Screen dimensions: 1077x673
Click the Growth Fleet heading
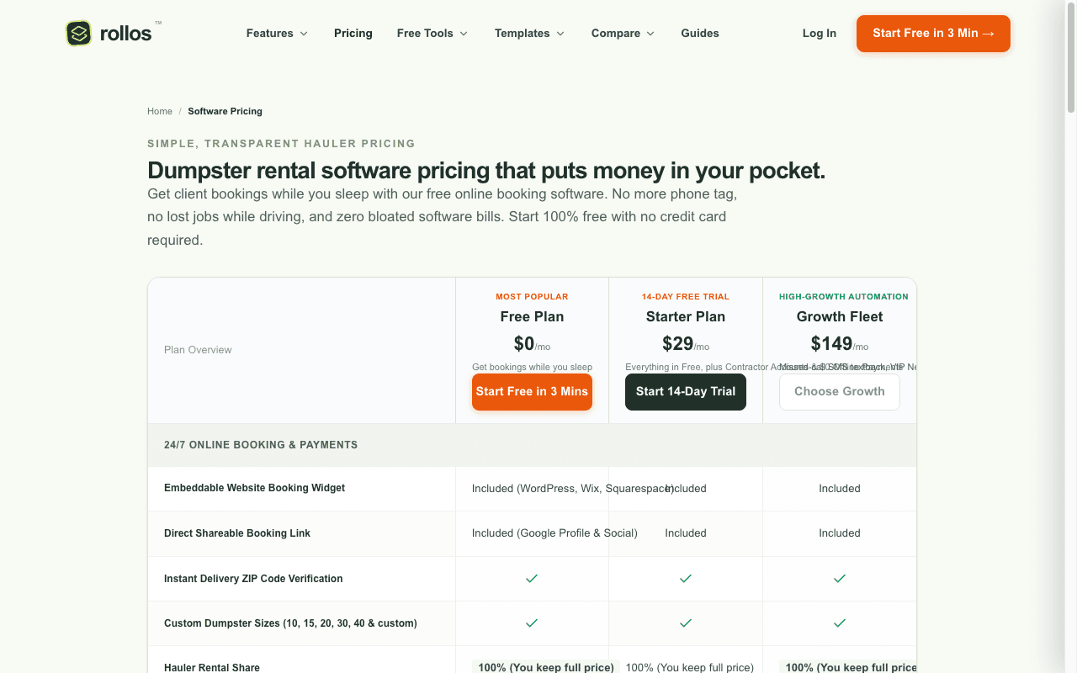(840, 316)
